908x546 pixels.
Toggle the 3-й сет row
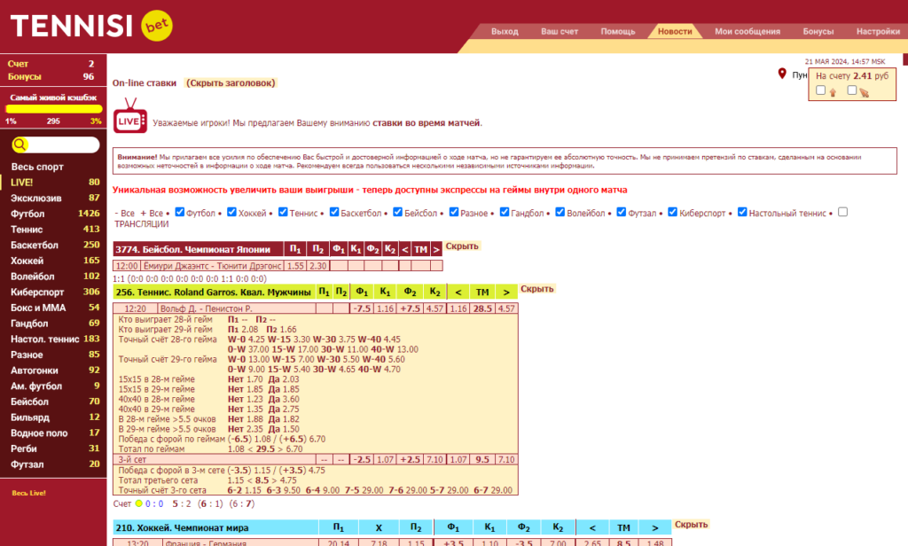coord(316,459)
